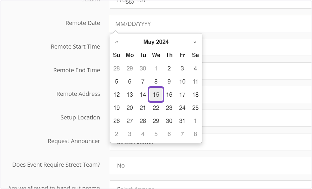Screen dimensions: 312x189
Task: Select June 5 from the trailing dates
Action: click(156, 134)
